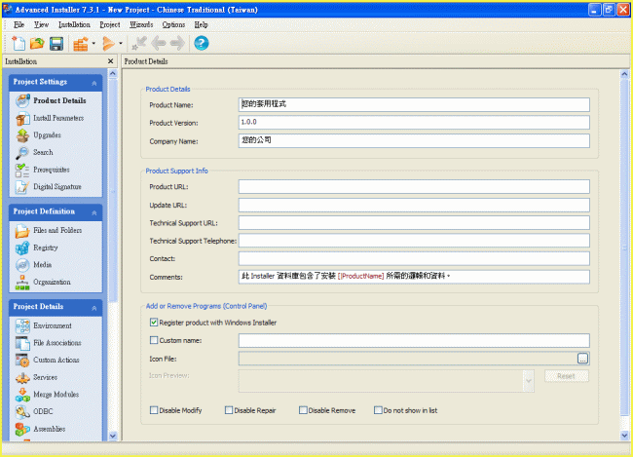Image resolution: width=633 pixels, height=457 pixels.
Task: Click into the Product URL field
Action: click(x=414, y=187)
